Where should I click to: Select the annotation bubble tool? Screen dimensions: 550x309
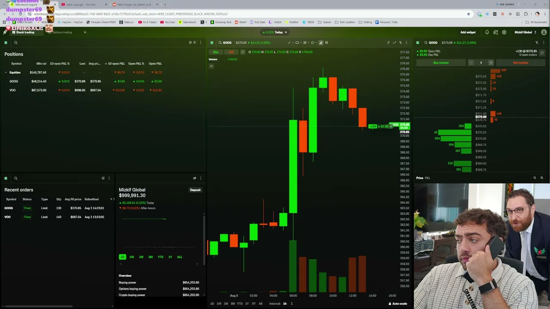[x=313, y=42]
